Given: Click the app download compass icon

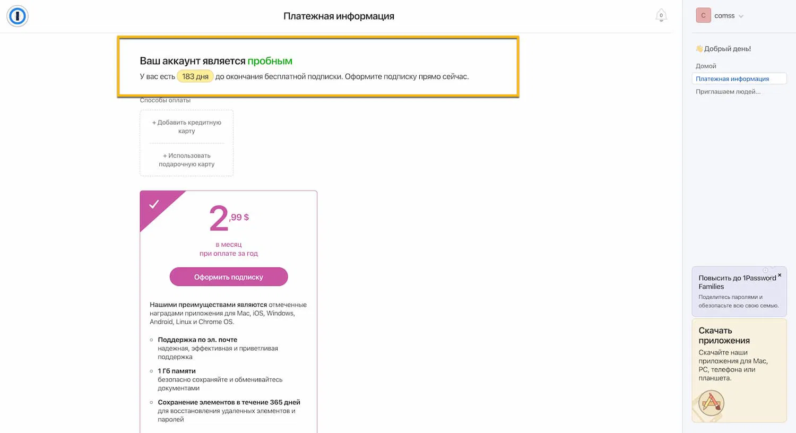Looking at the screenshot, I should pyautogui.click(x=711, y=403).
